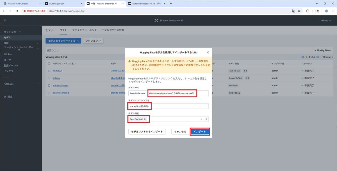Bookmark this page with star icon
Viewport: 337px width, 171px height.
[x=299, y=11]
